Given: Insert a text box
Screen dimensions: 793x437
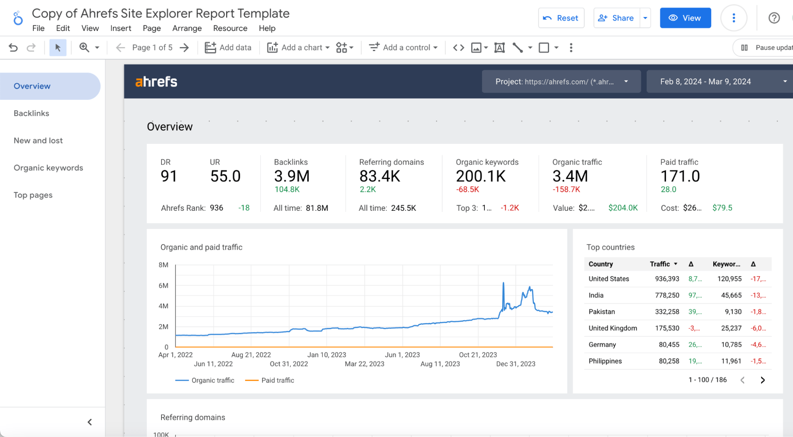Looking at the screenshot, I should 499,47.
